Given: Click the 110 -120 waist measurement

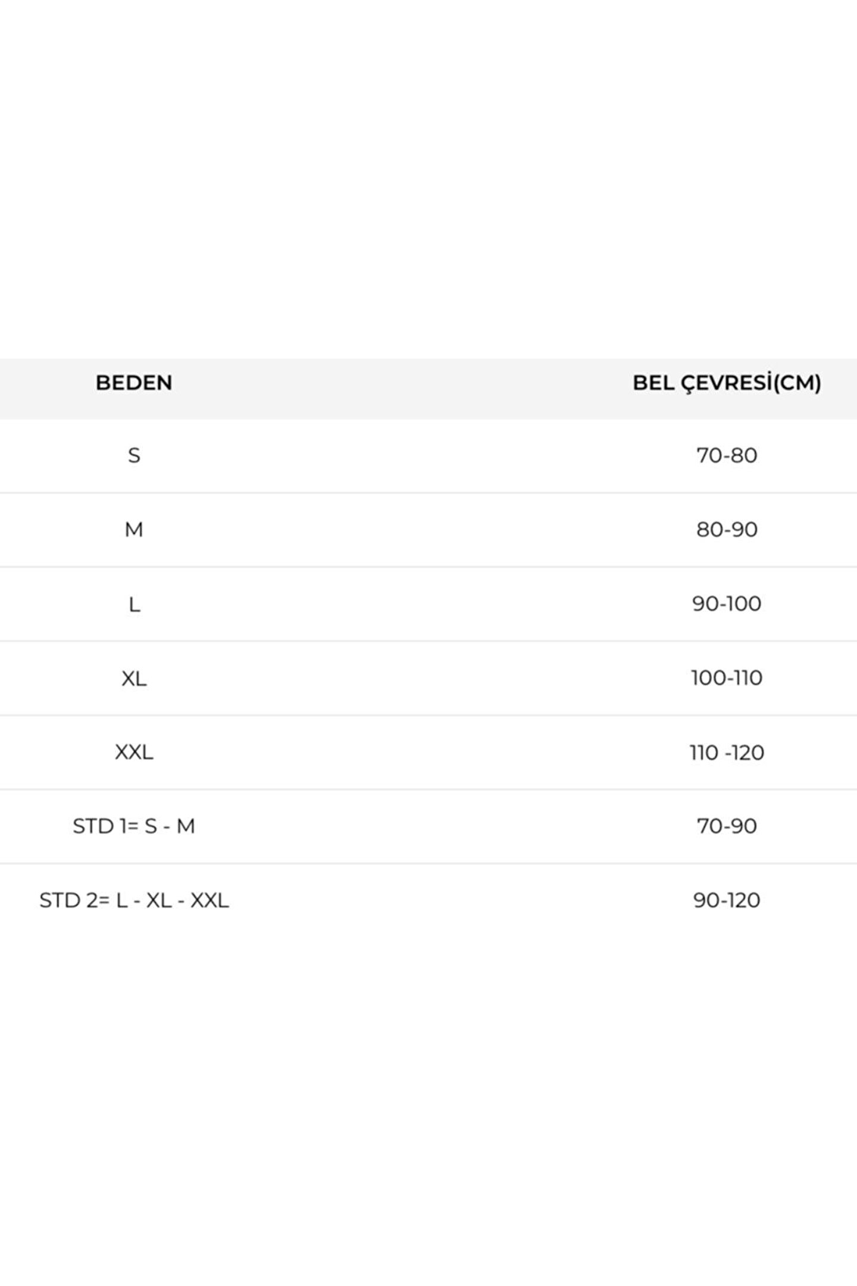Looking at the screenshot, I should coord(727,753).
